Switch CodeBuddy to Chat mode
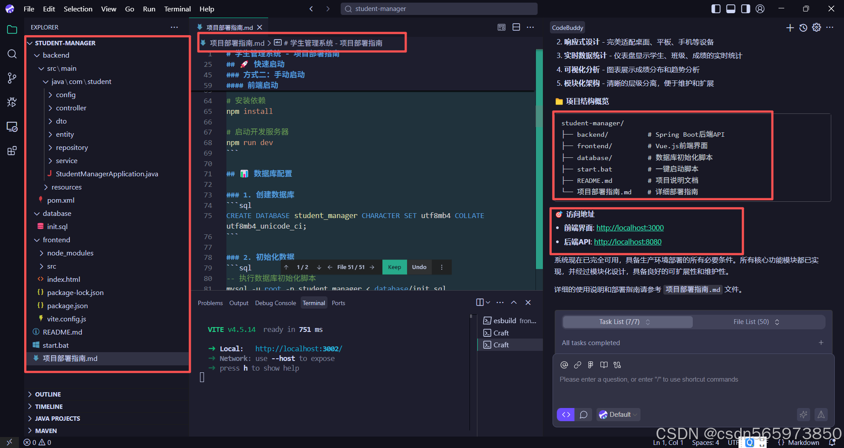This screenshot has height=448, width=844. click(583, 415)
